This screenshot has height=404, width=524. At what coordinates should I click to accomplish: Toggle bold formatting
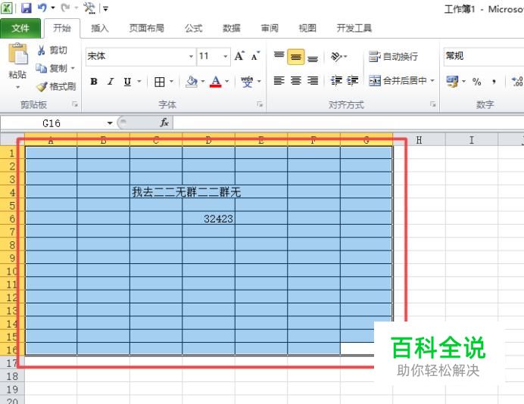click(x=94, y=82)
